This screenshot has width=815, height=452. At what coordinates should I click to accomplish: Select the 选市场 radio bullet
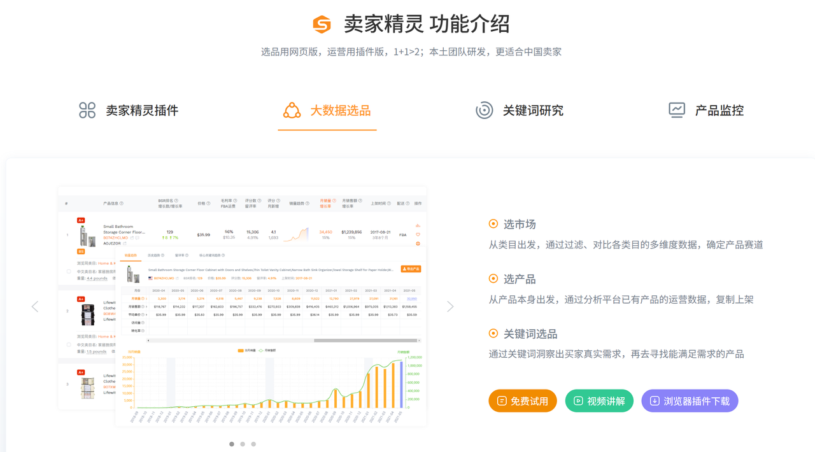tap(493, 224)
